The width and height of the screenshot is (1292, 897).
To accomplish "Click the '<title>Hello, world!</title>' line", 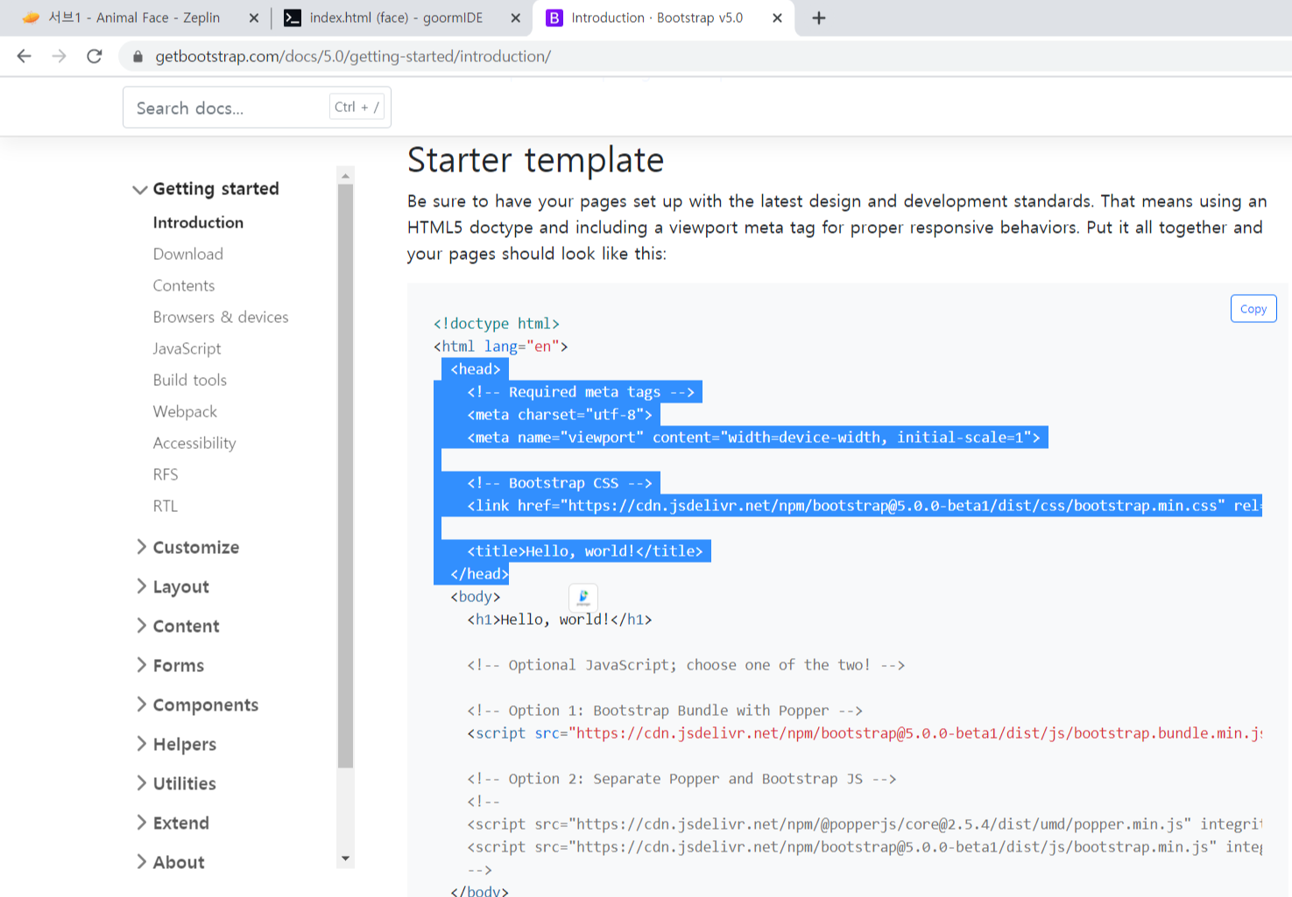I will pos(585,551).
